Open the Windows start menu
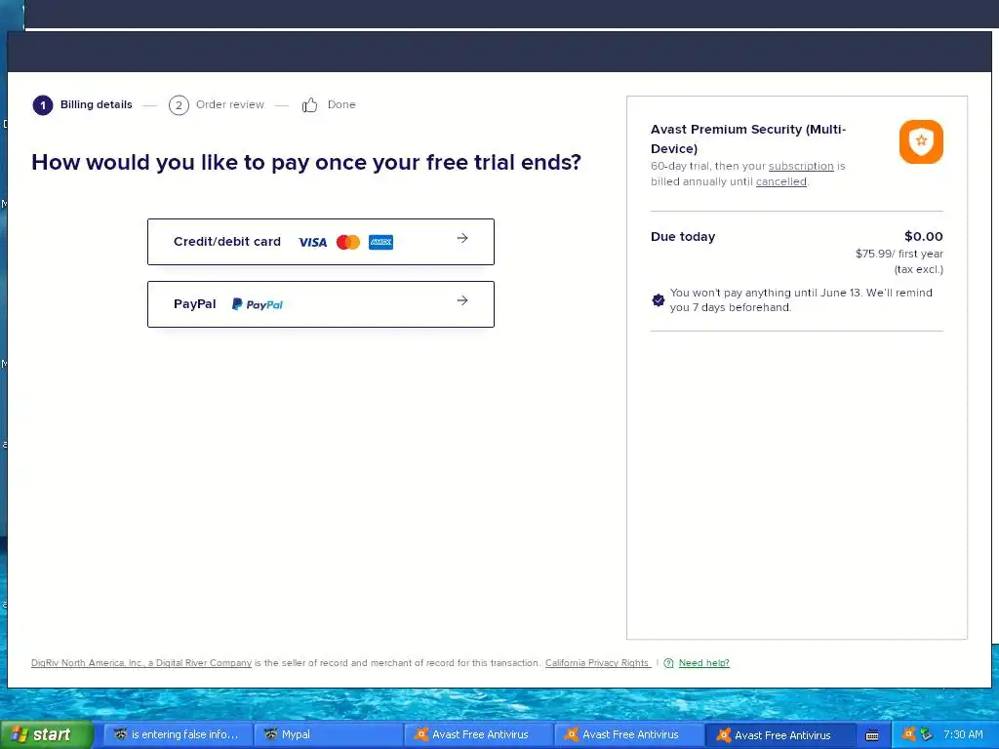This screenshot has width=999, height=749. (x=46, y=734)
